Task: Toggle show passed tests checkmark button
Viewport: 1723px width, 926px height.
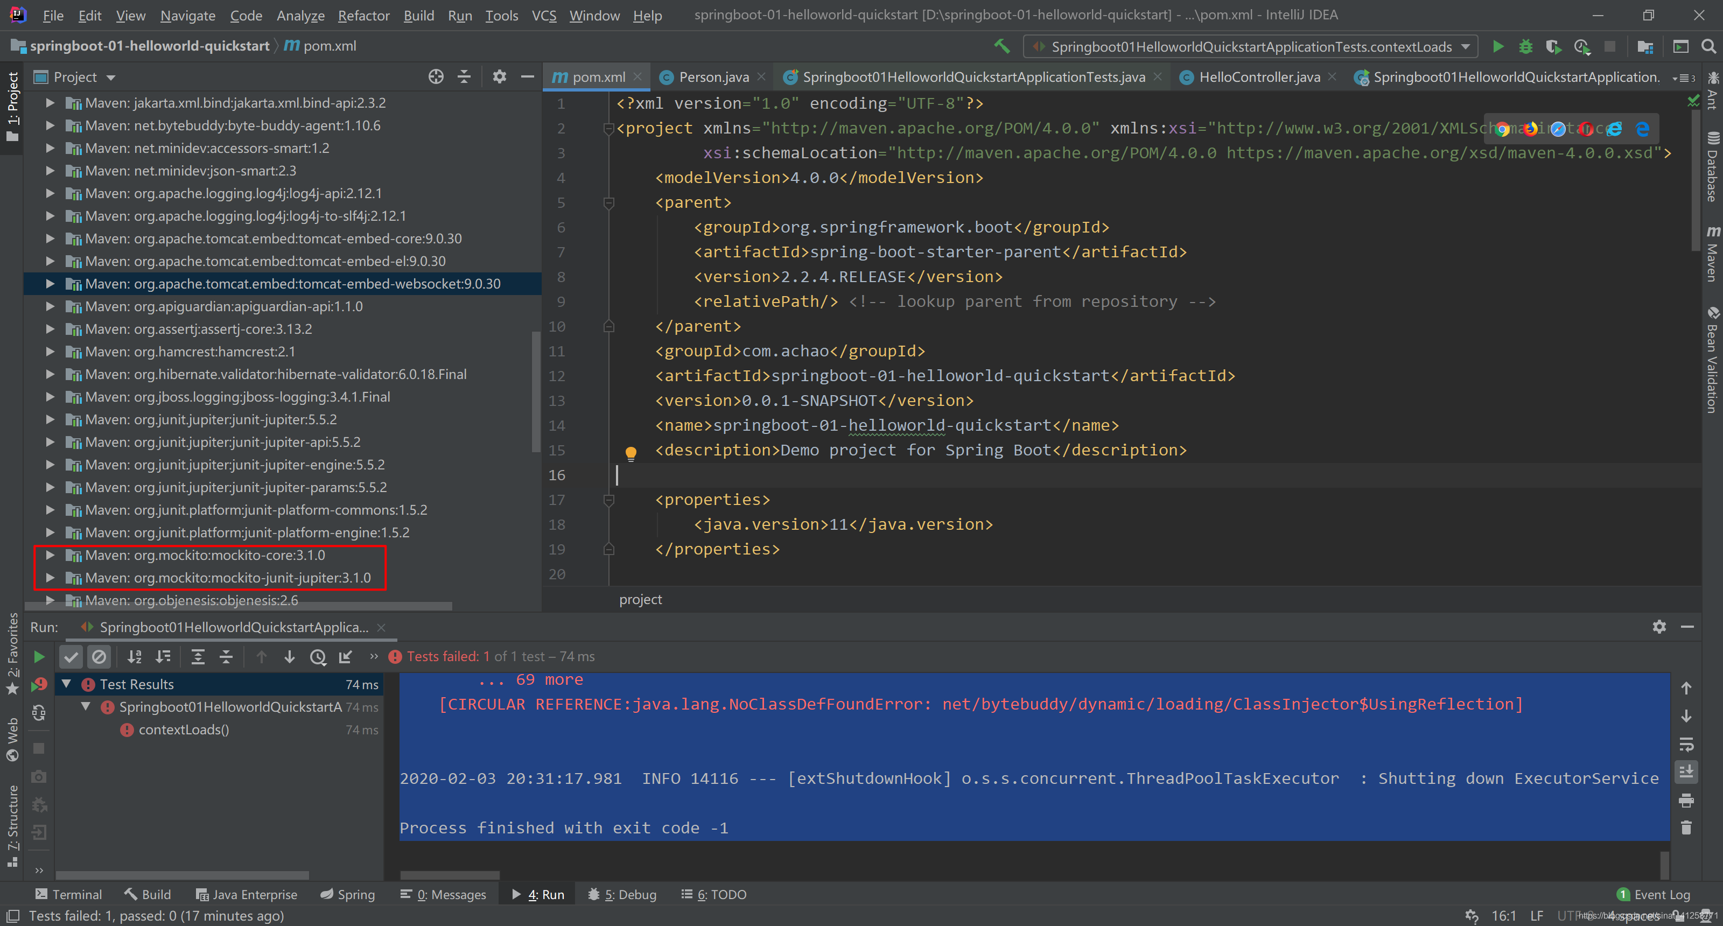Action: pyautogui.click(x=71, y=657)
